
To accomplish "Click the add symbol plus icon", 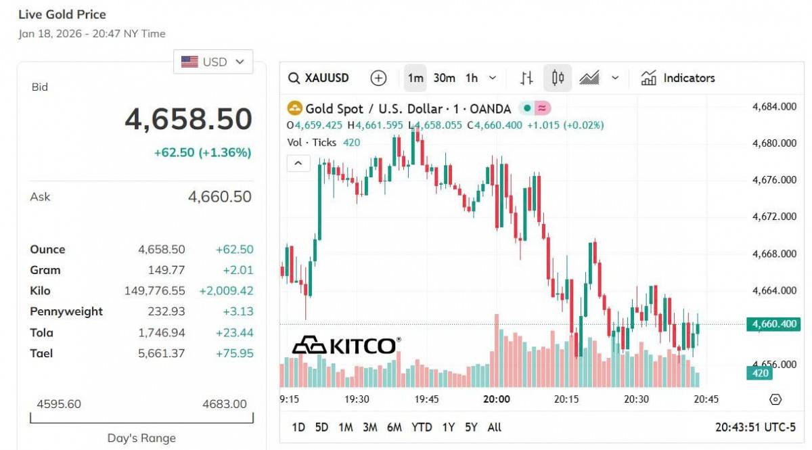I will tap(378, 78).
